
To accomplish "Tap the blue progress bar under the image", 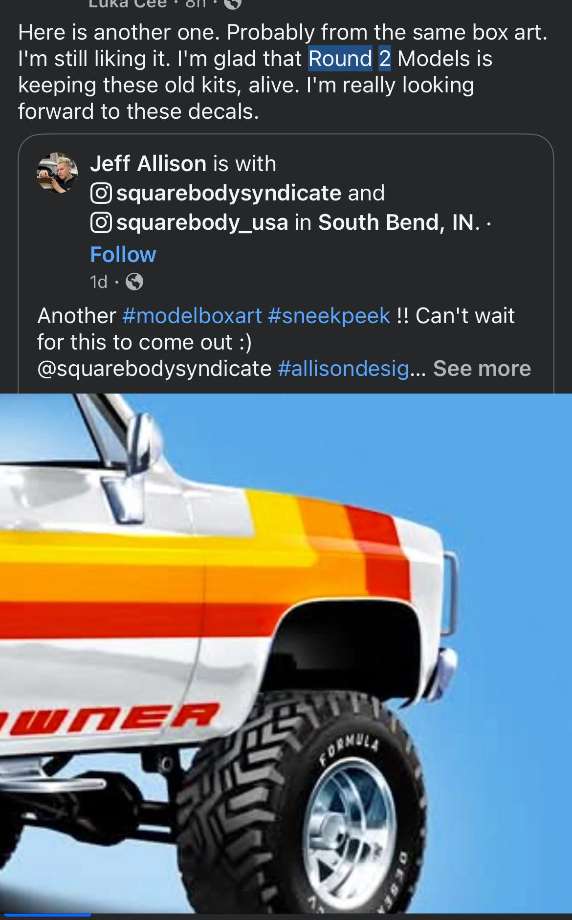I will click(x=45, y=915).
